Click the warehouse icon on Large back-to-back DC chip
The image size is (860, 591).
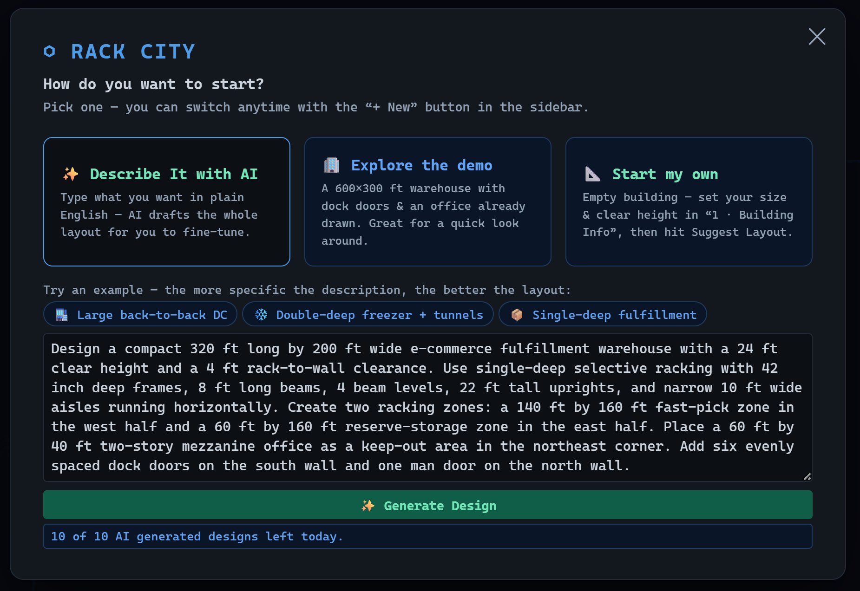pyautogui.click(x=62, y=315)
